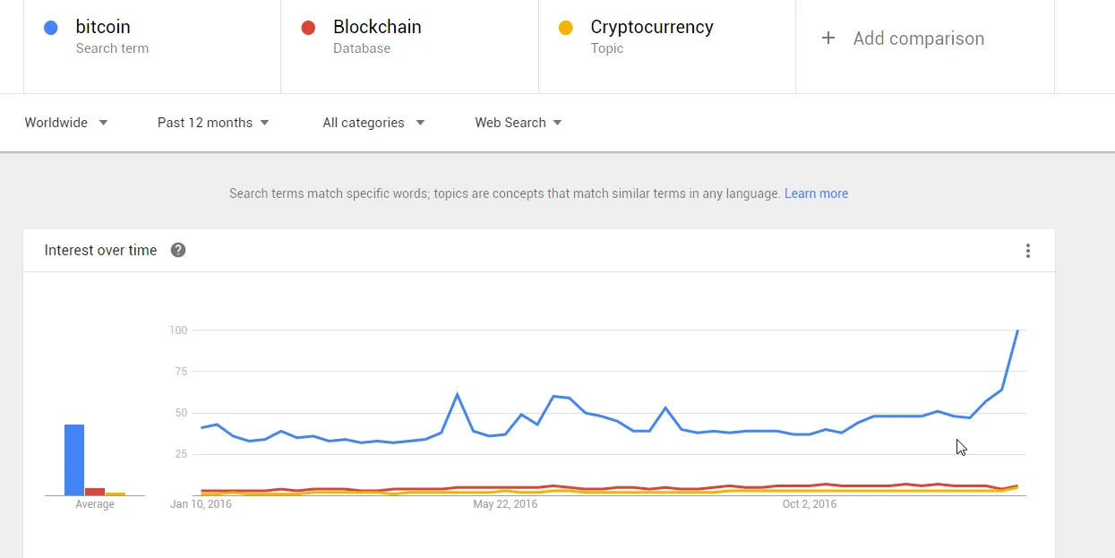Click the help question mark beside Interest over time

point(178,250)
